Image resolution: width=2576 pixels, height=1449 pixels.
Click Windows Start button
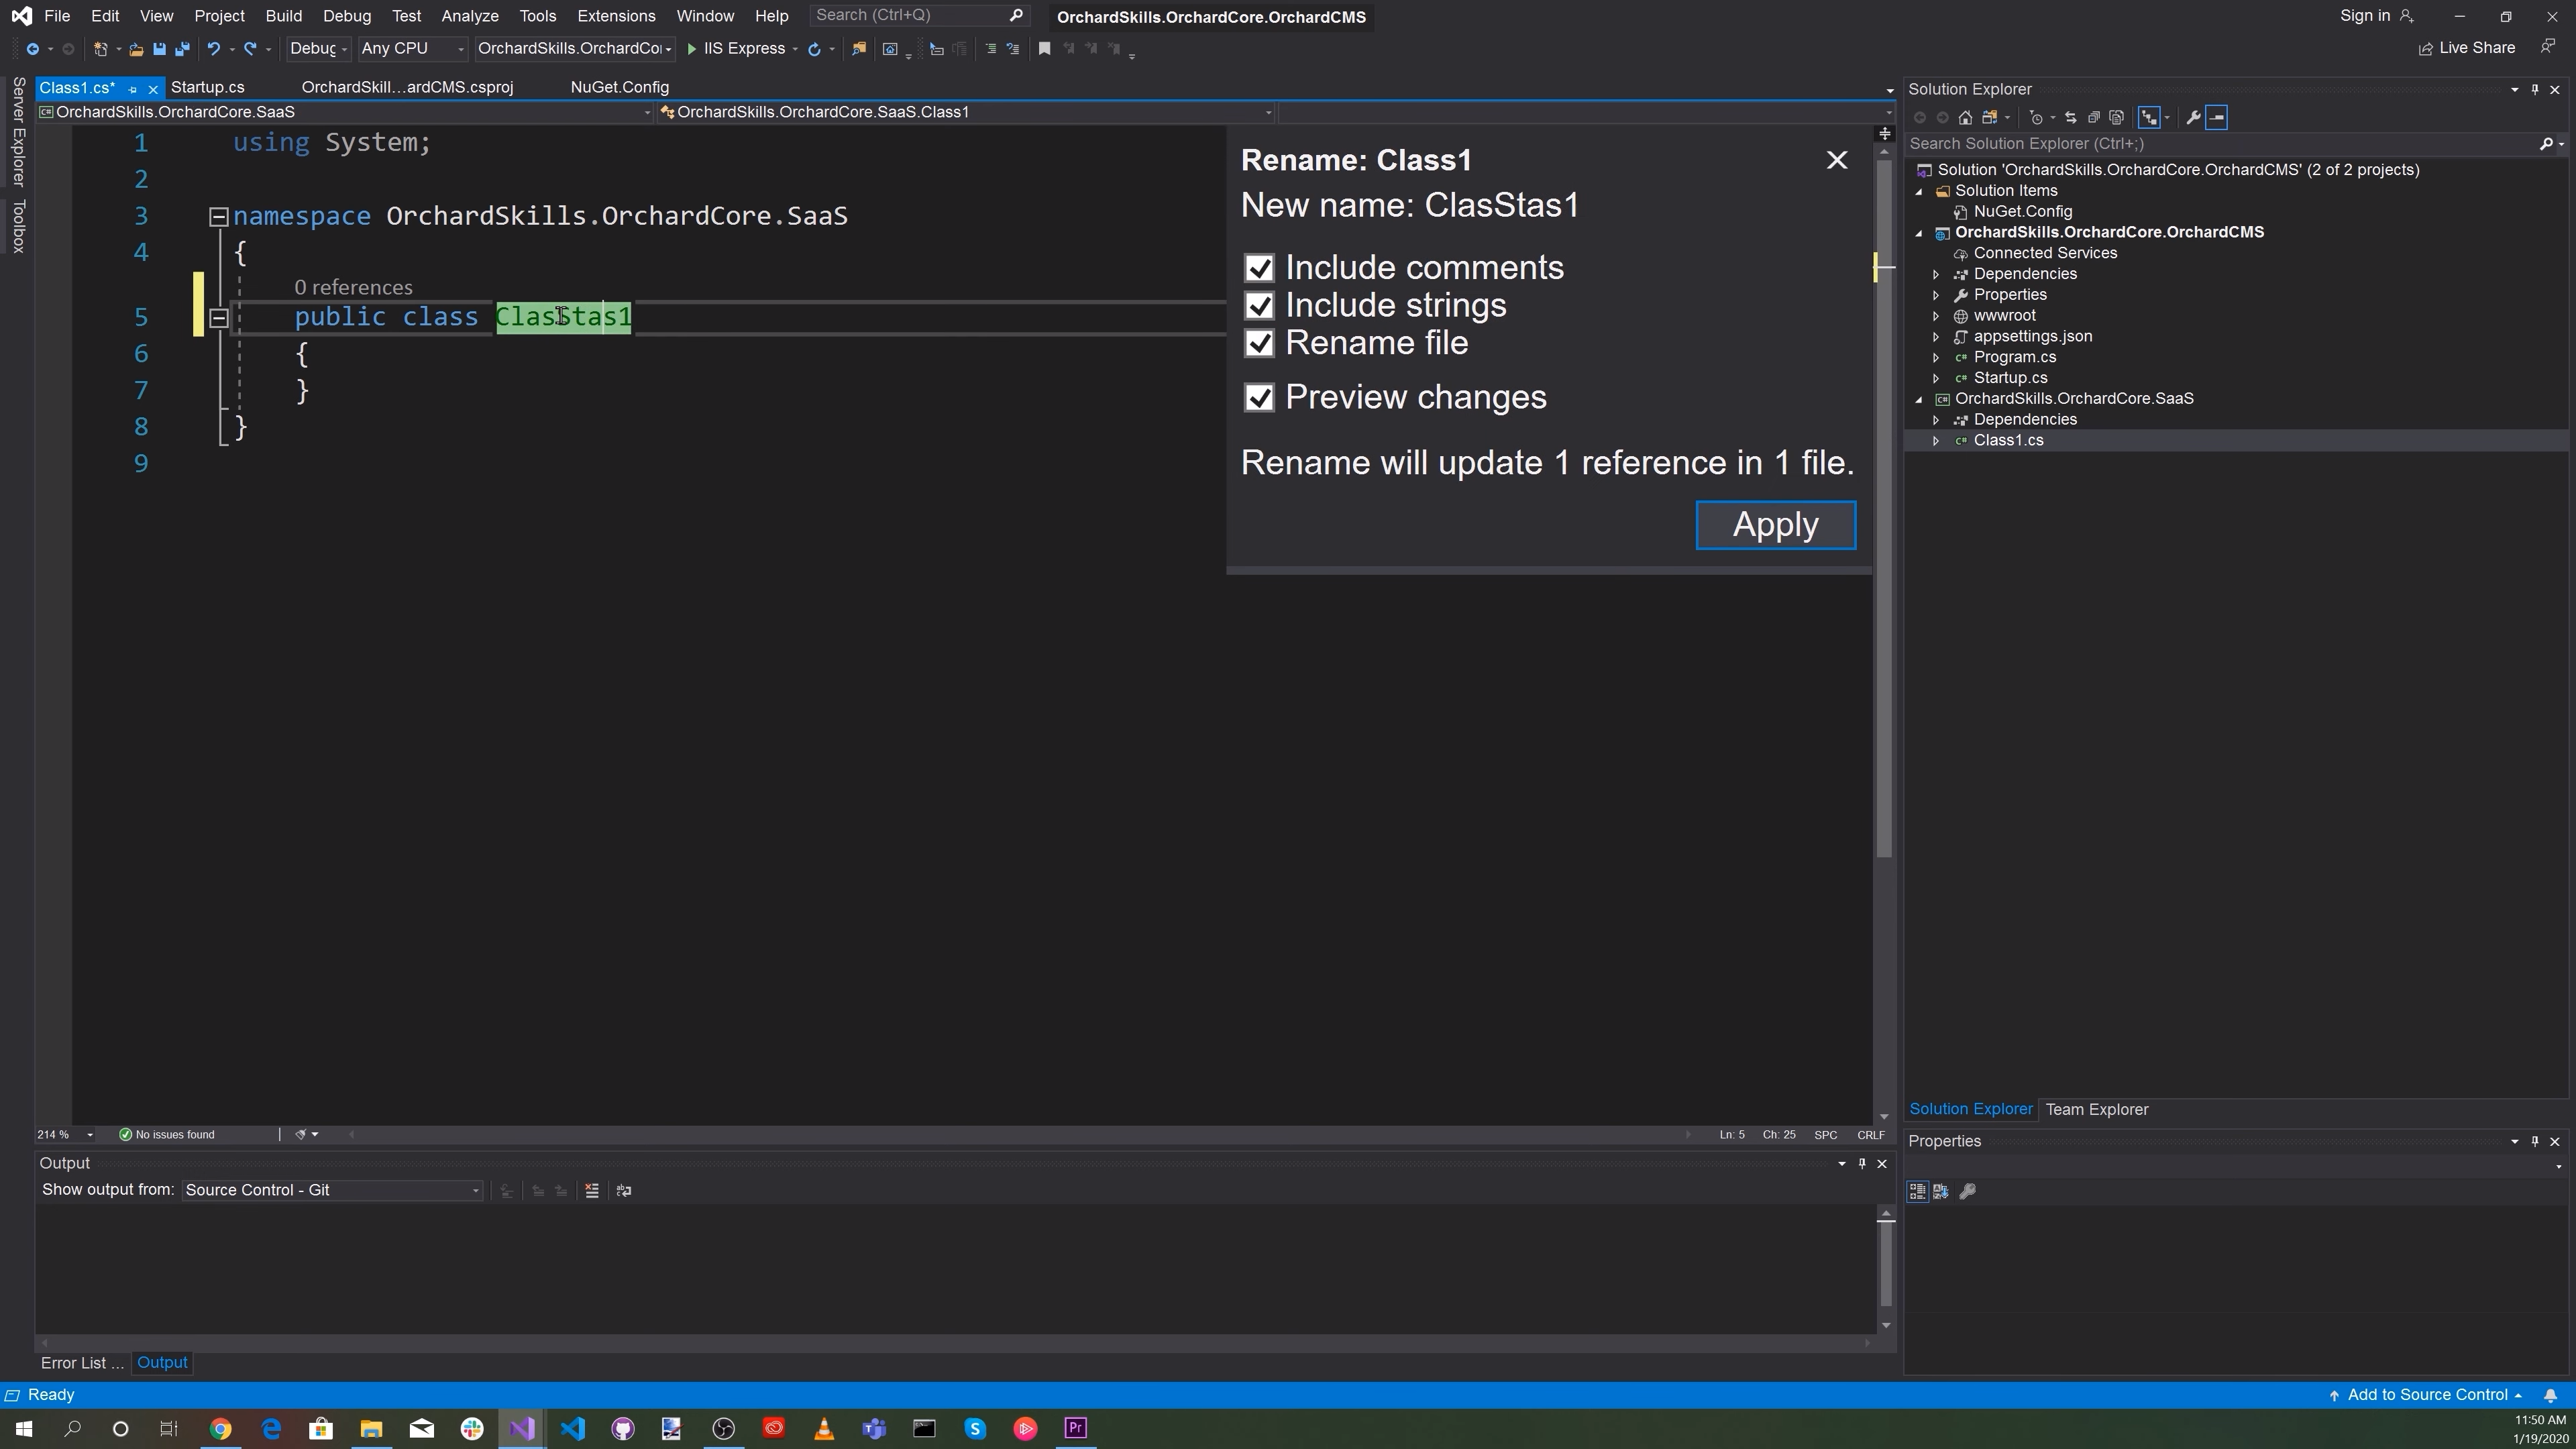coord(23,1429)
